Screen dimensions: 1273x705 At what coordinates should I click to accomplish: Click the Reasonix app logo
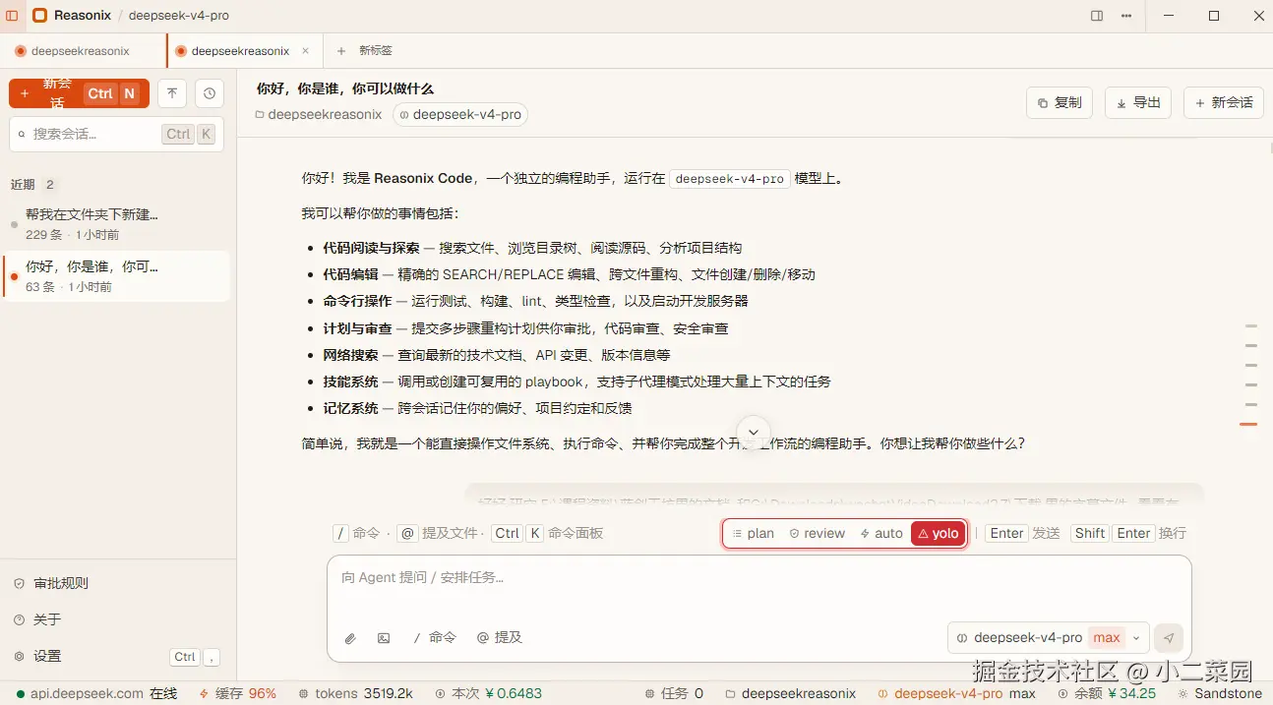tap(39, 16)
